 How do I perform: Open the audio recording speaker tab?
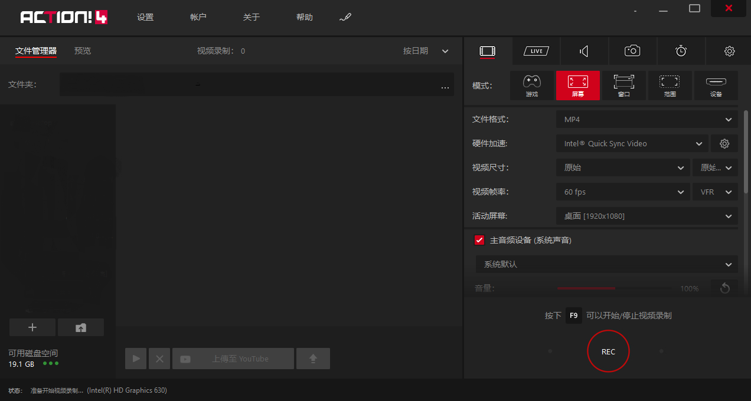point(584,51)
